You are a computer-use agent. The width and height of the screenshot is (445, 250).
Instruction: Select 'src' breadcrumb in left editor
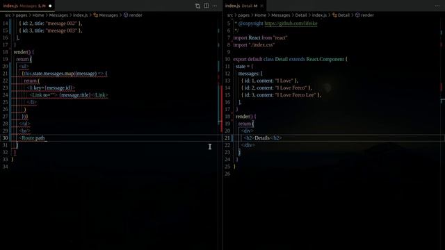(x=8, y=15)
